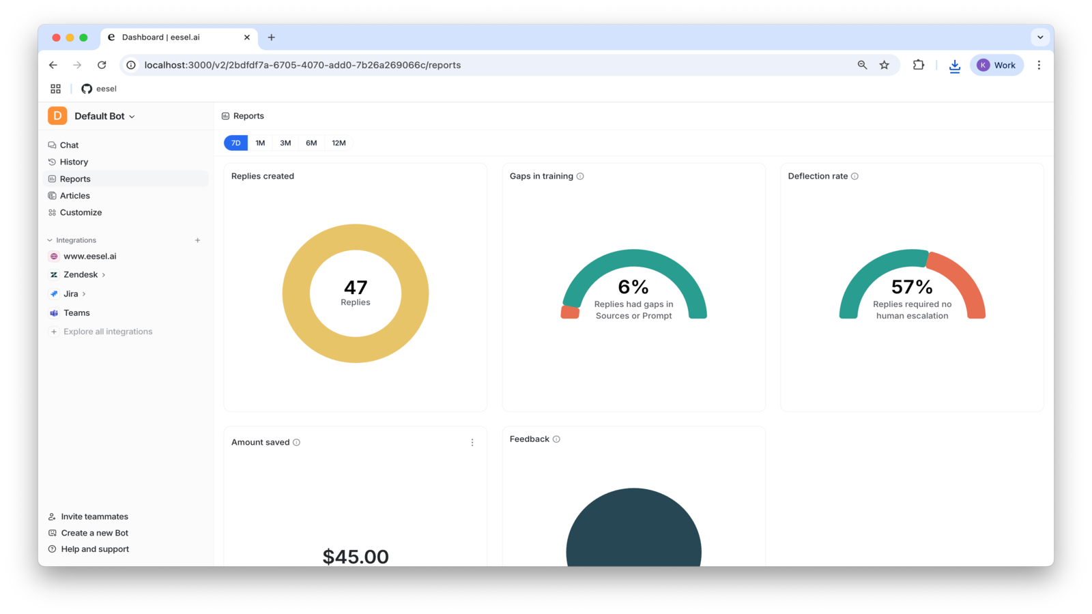
Task: Click the Gaps in training info icon
Action: click(x=580, y=176)
